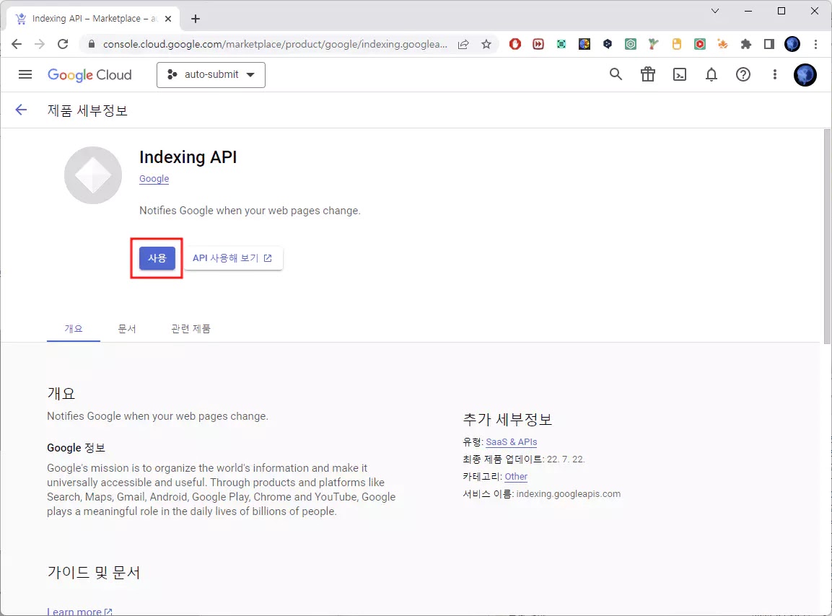Open a new browser tab with plus
Screen dimensions: 832x616
click(196, 19)
